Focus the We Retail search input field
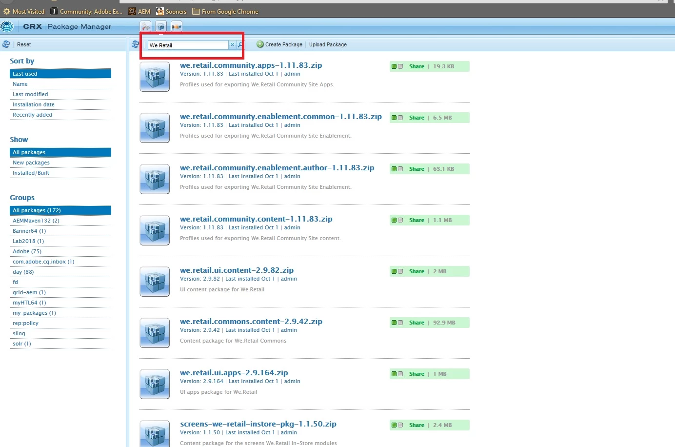The image size is (675, 447). 188,45
